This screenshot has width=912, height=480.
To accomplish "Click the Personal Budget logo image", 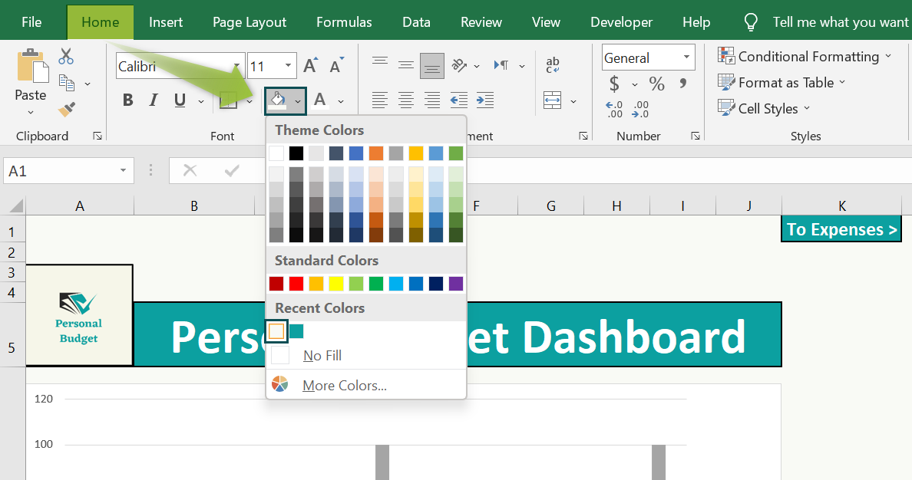I will pyautogui.click(x=79, y=316).
